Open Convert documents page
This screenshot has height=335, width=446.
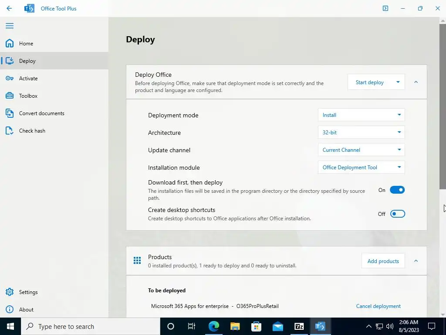[x=54, y=113]
